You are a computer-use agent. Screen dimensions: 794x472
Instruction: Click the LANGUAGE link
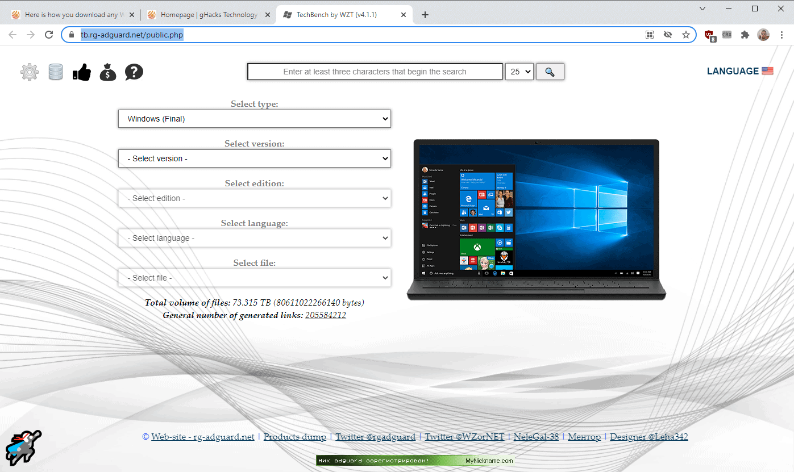[733, 71]
